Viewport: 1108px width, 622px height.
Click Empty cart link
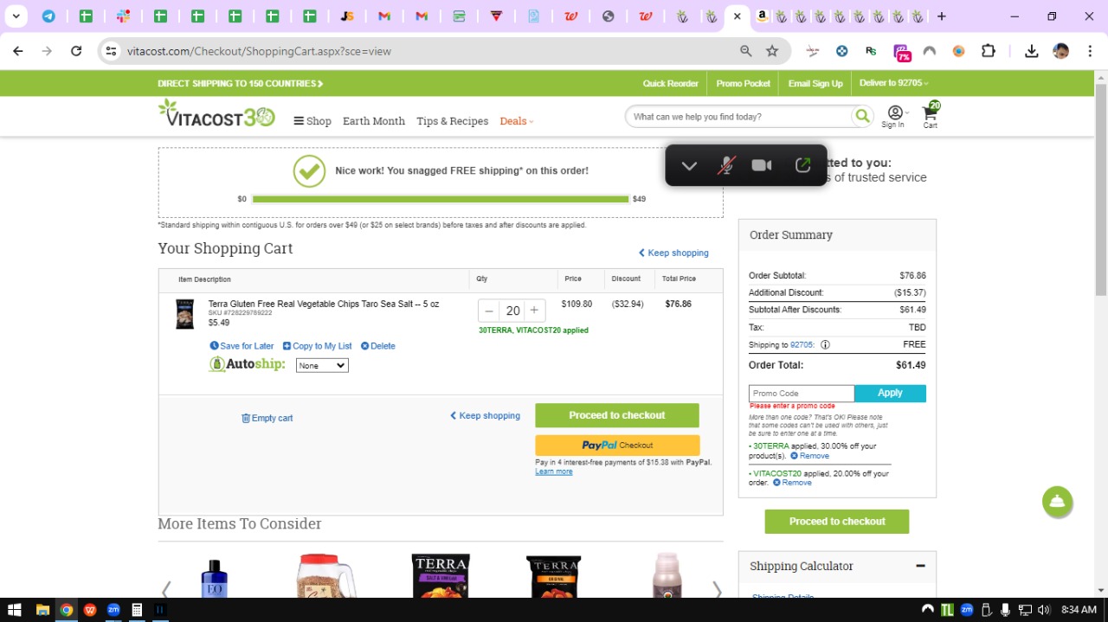point(267,418)
